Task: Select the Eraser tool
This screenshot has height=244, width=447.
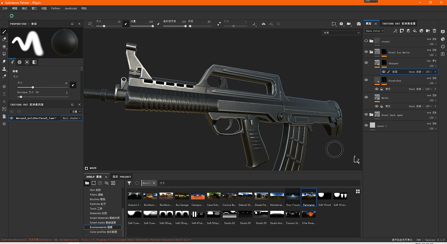Action: (x=4, y=39)
